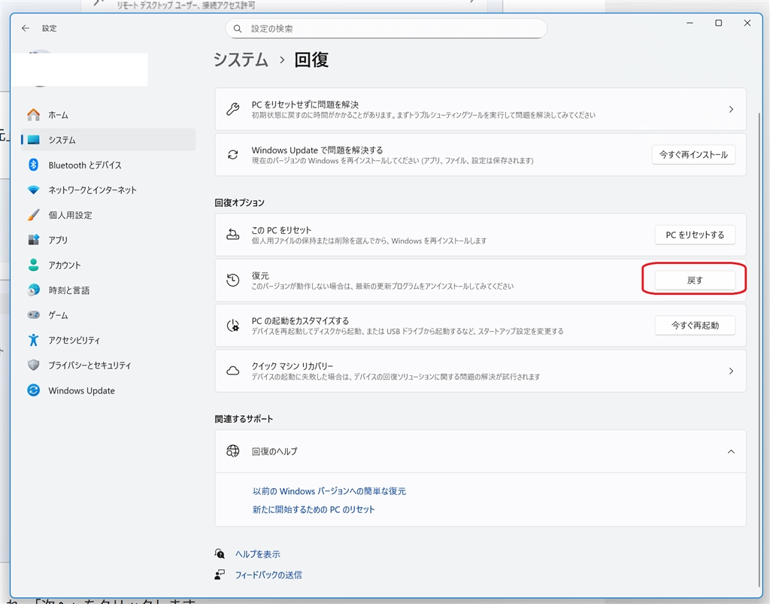The width and height of the screenshot is (770, 604).
Task: Open クイック マシン リカバリー chevron
Action: pos(731,372)
